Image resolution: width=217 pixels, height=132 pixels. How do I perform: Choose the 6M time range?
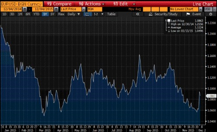point(28,14)
